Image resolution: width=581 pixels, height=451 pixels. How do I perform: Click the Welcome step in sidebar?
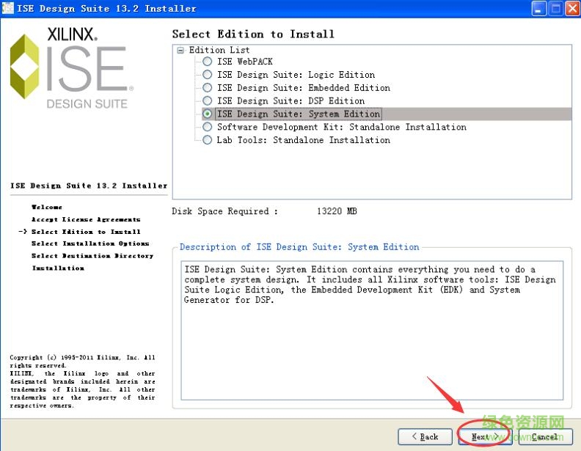[47, 208]
